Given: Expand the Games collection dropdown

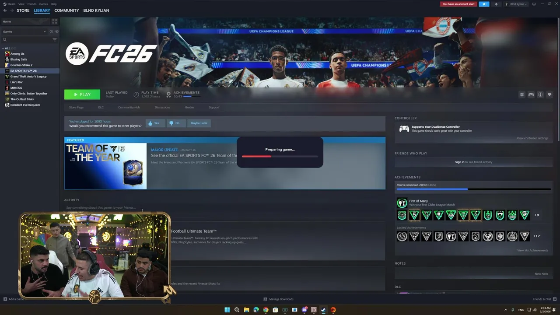Looking at the screenshot, I should (24, 31).
